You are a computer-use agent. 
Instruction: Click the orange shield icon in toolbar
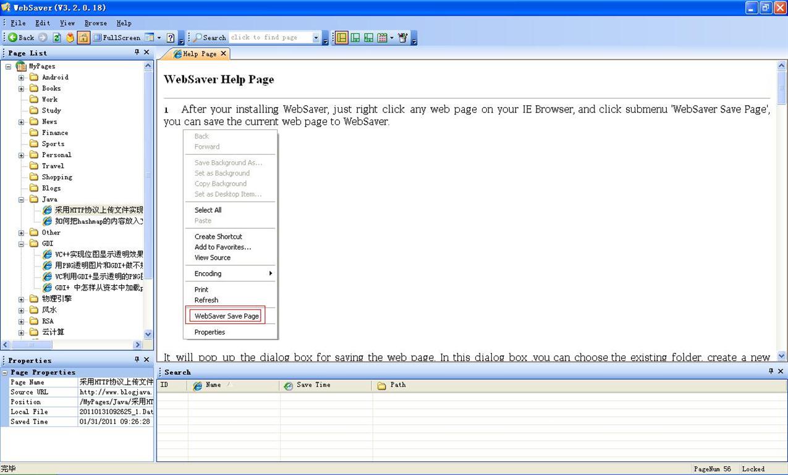coord(70,38)
